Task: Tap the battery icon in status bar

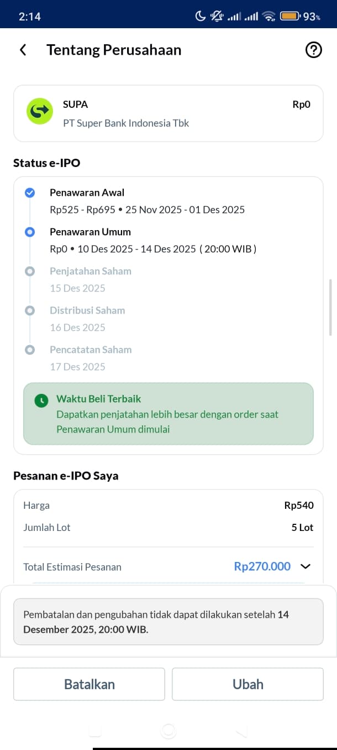Action: click(290, 16)
